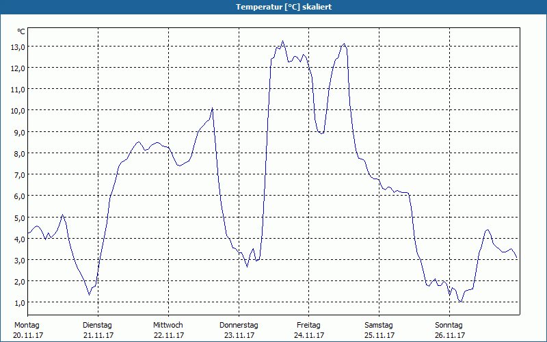
Task: Select the 5,0 y-axis value
Action: (x=20, y=218)
